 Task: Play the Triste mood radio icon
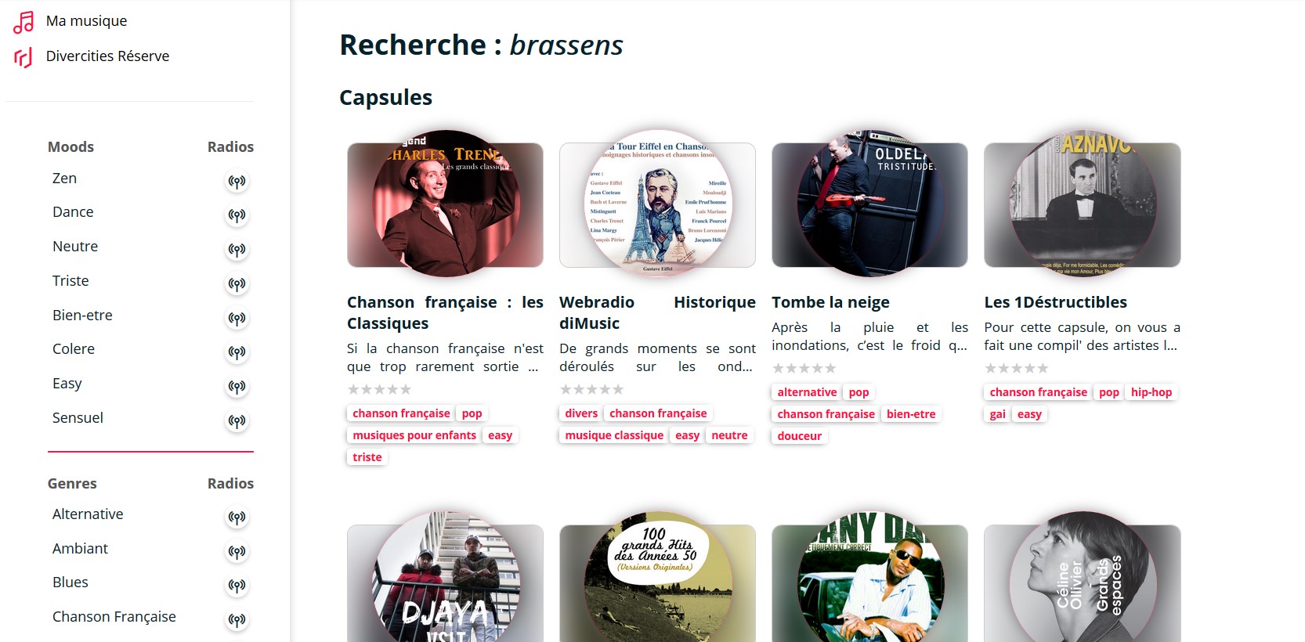tap(237, 284)
